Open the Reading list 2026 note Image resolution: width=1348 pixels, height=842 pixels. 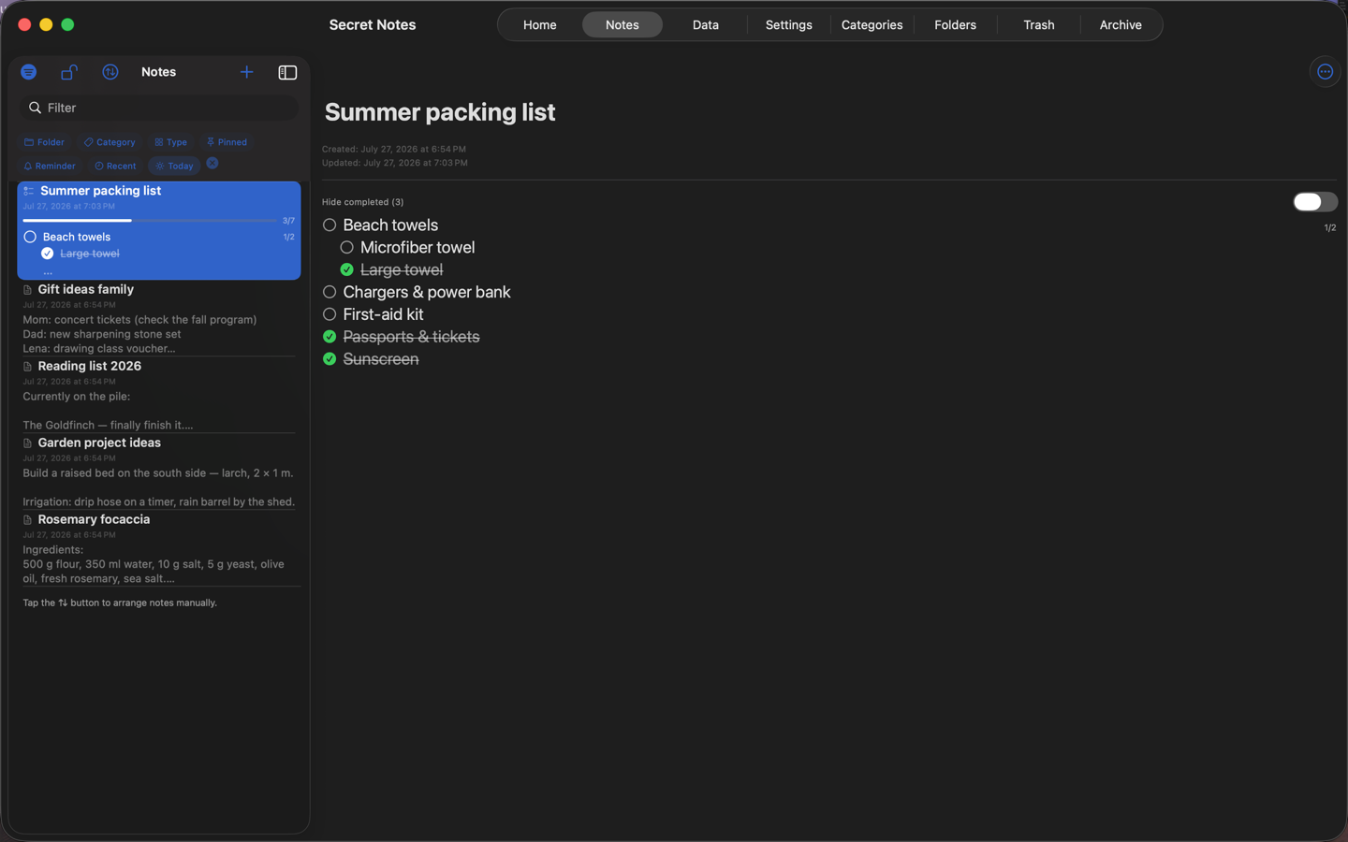coord(159,395)
